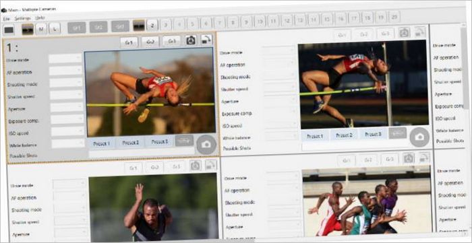Select Preset 1 under camera 1 preview
The height and width of the screenshot is (243, 472).
(x=101, y=143)
